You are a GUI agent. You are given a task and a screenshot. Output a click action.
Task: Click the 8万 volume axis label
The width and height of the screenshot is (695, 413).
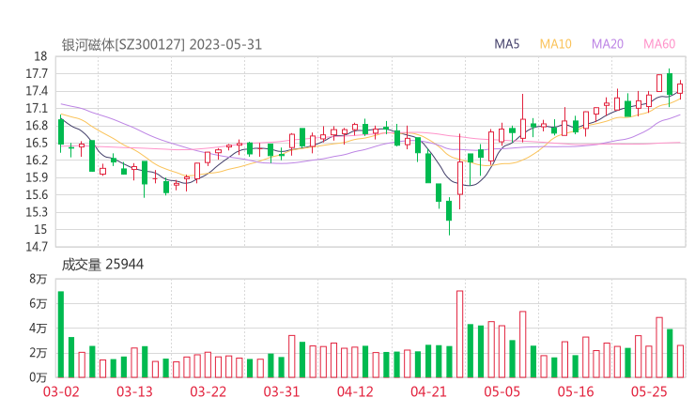click(x=39, y=279)
